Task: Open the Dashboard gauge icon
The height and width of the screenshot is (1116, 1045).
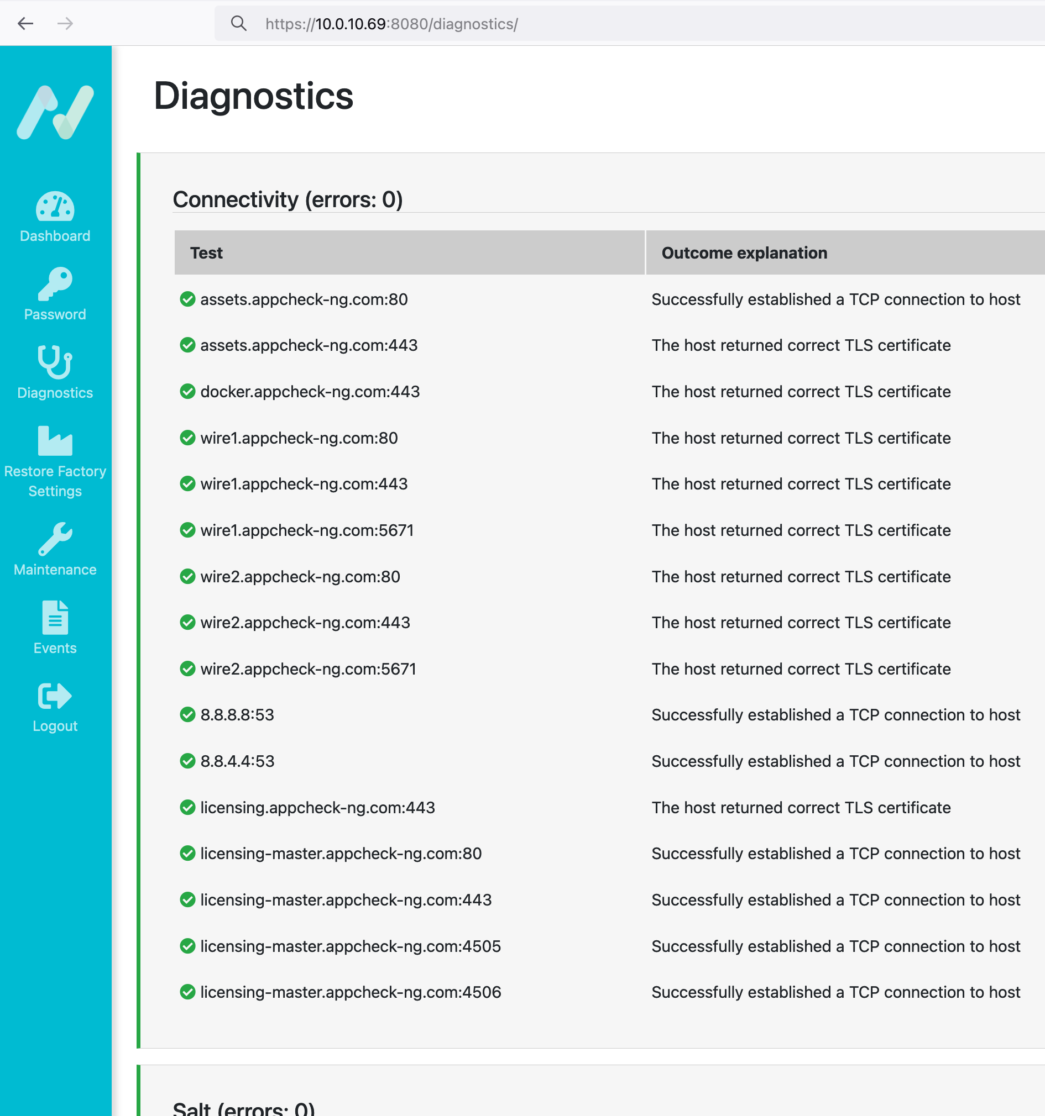Action: point(55,206)
